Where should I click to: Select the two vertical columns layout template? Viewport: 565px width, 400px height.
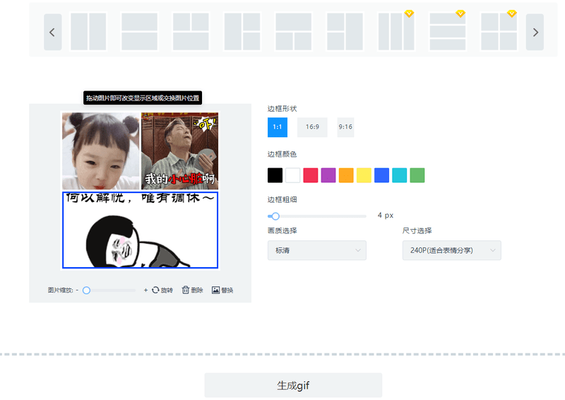coord(88,32)
